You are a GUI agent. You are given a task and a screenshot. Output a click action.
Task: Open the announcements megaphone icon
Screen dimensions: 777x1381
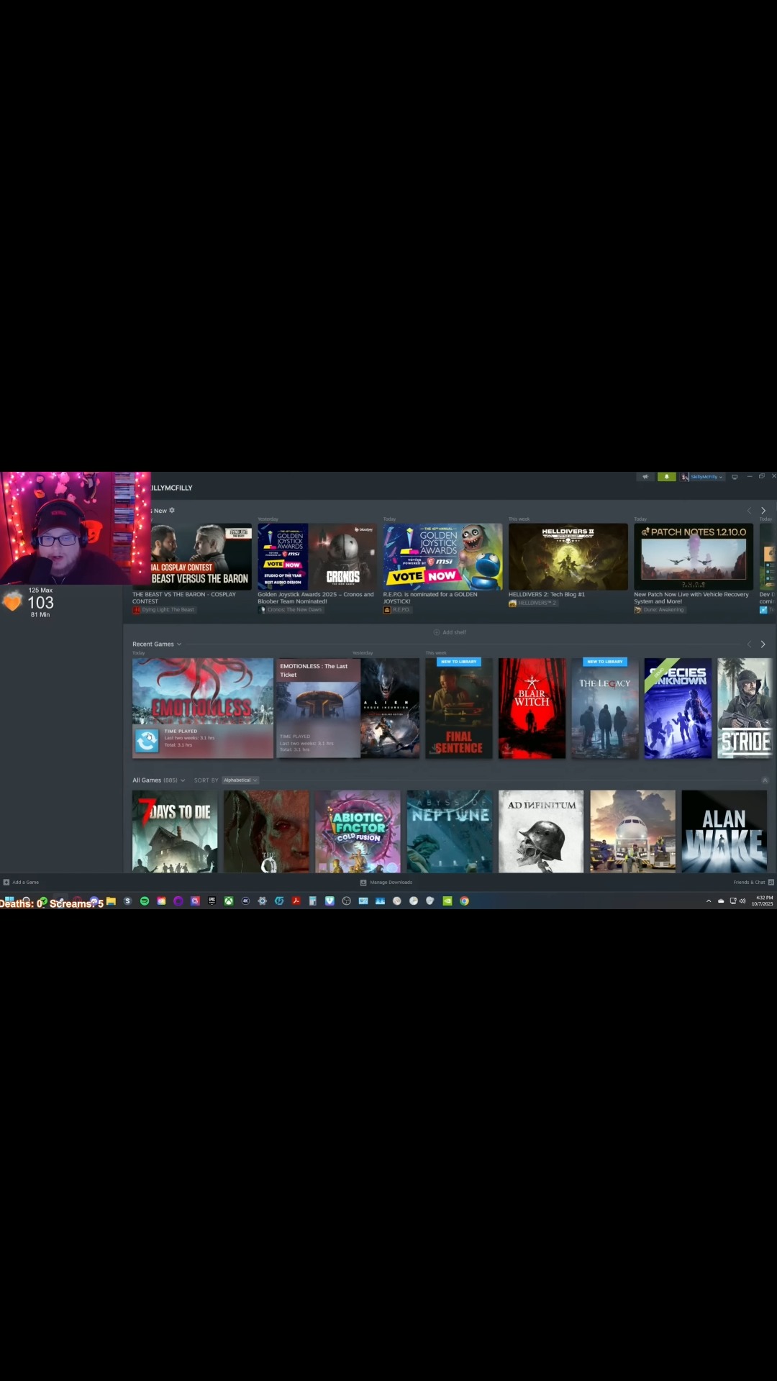click(x=645, y=477)
